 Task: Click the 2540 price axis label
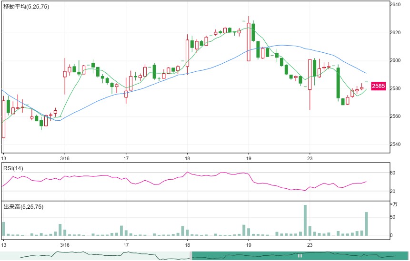tap(395, 144)
